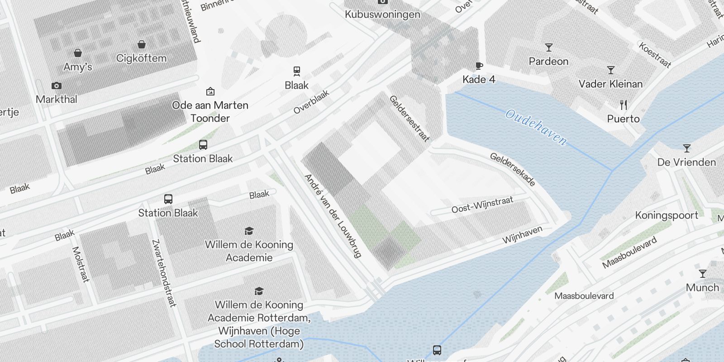The width and height of the screenshot is (724, 362).
Task: Click the Wijnhaven Hoge School graduation cap icon
Action: (x=259, y=291)
